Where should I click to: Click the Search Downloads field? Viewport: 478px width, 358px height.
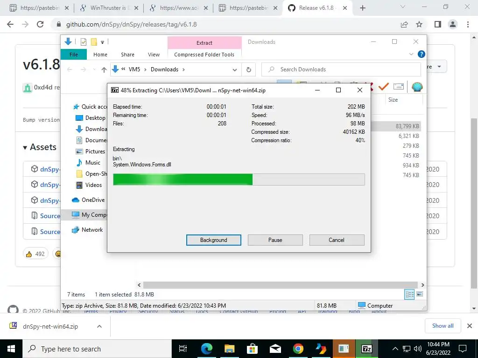coord(341,69)
